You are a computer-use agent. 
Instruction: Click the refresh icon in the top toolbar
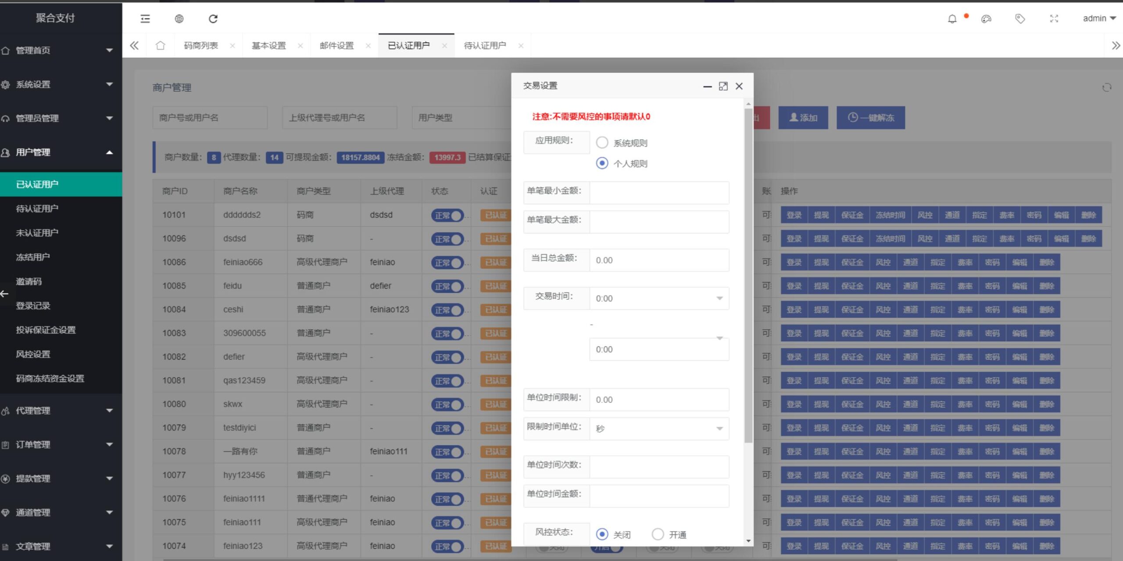[x=214, y=18]
